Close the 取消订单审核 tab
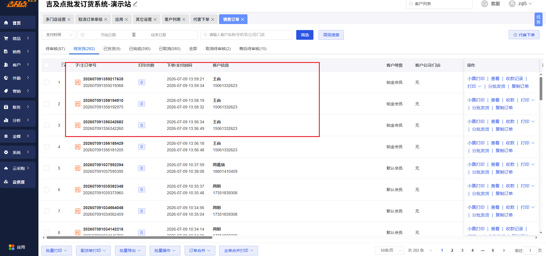 tap(106, 19)
